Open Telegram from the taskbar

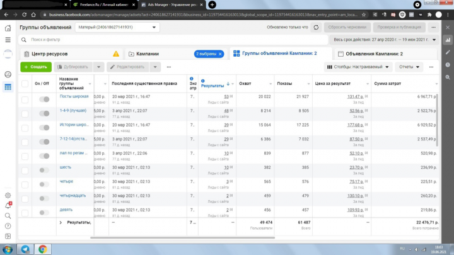coord(25,249)
